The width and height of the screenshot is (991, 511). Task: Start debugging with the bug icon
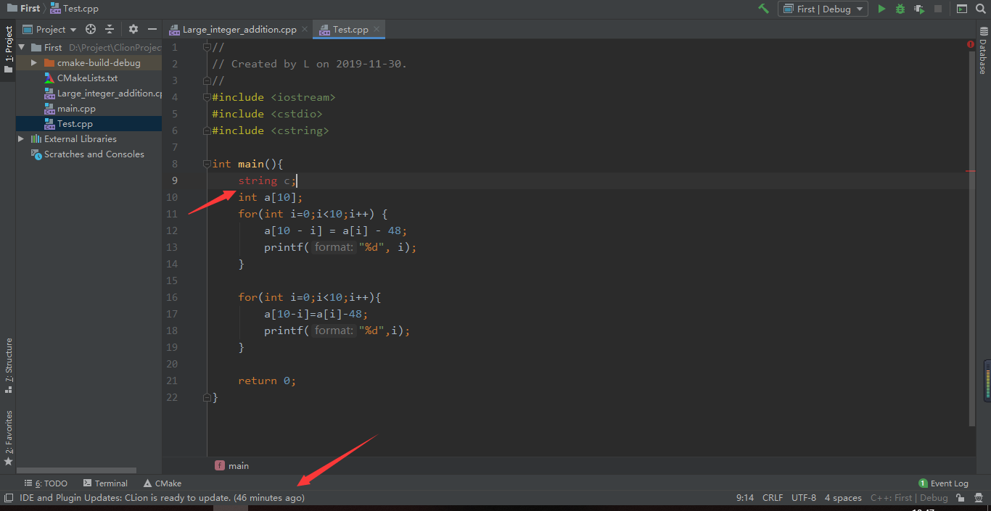900,9
